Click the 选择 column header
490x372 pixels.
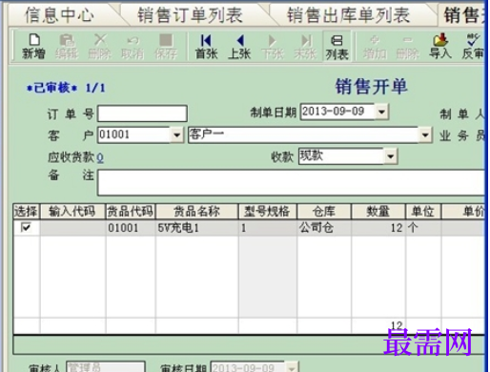point(27,212)
